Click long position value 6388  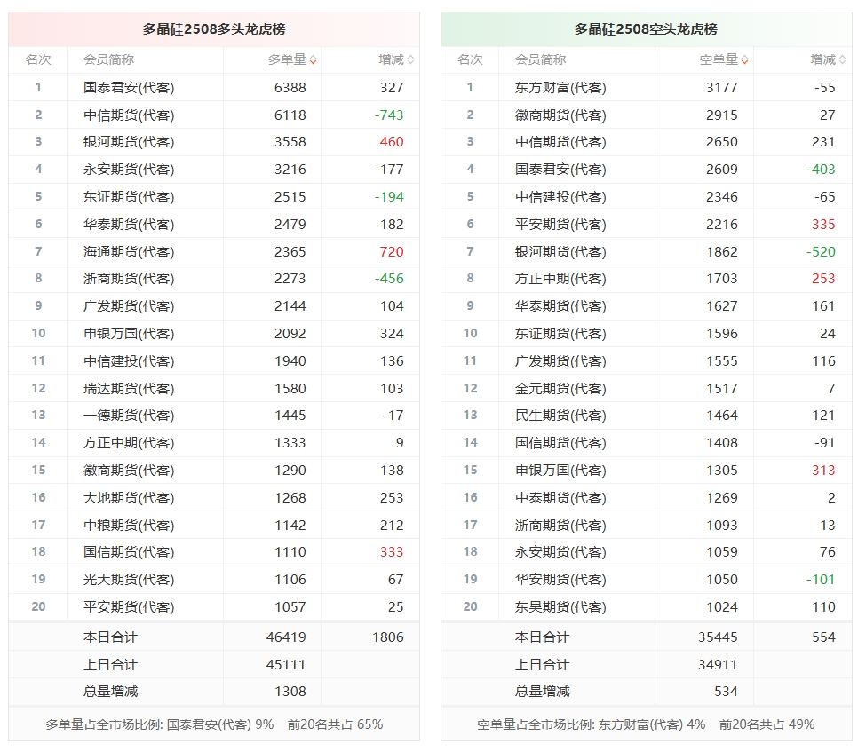(x=290, y=88)
